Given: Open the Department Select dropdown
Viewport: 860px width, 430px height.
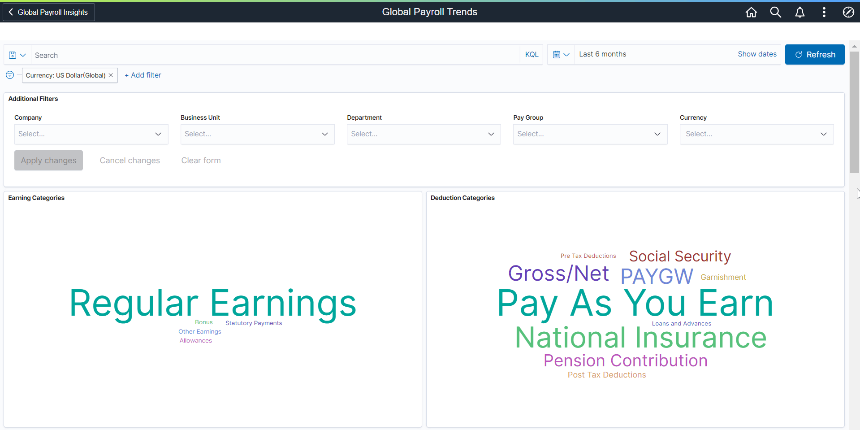Looking at the screenshot, I should tap(424, 134).
